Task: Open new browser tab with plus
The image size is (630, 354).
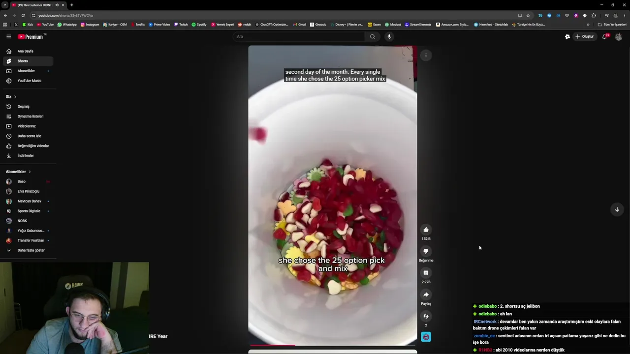Action: (71, 5)
